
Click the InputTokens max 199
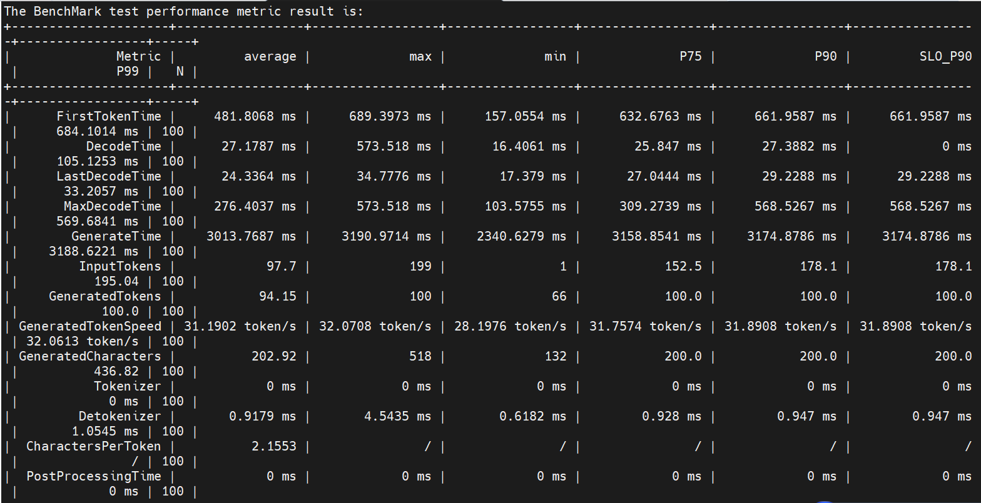pyautogui.click(x=420, y=266)
